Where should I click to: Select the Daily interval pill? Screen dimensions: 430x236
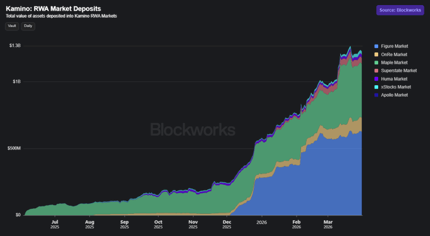click(28, 26)
